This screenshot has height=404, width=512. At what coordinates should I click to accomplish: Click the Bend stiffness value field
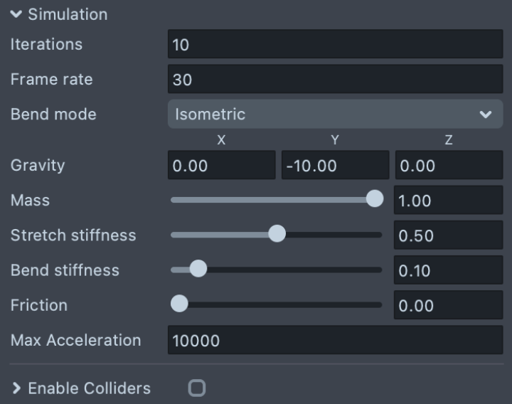pos(448,270)
